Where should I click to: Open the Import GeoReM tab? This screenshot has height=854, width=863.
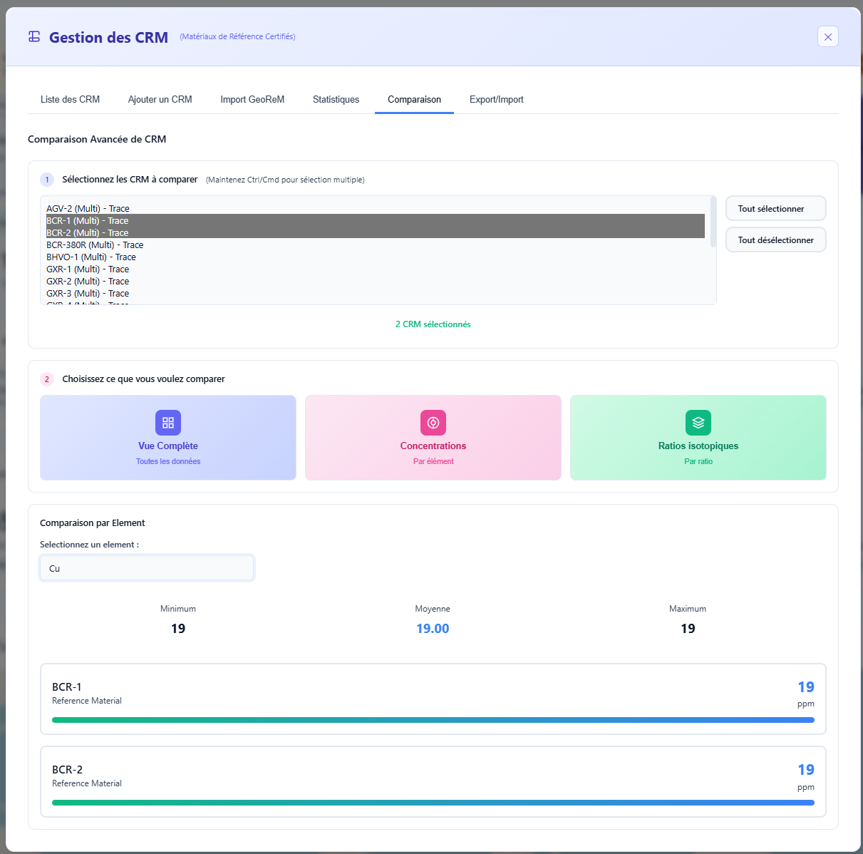point(252,99)
